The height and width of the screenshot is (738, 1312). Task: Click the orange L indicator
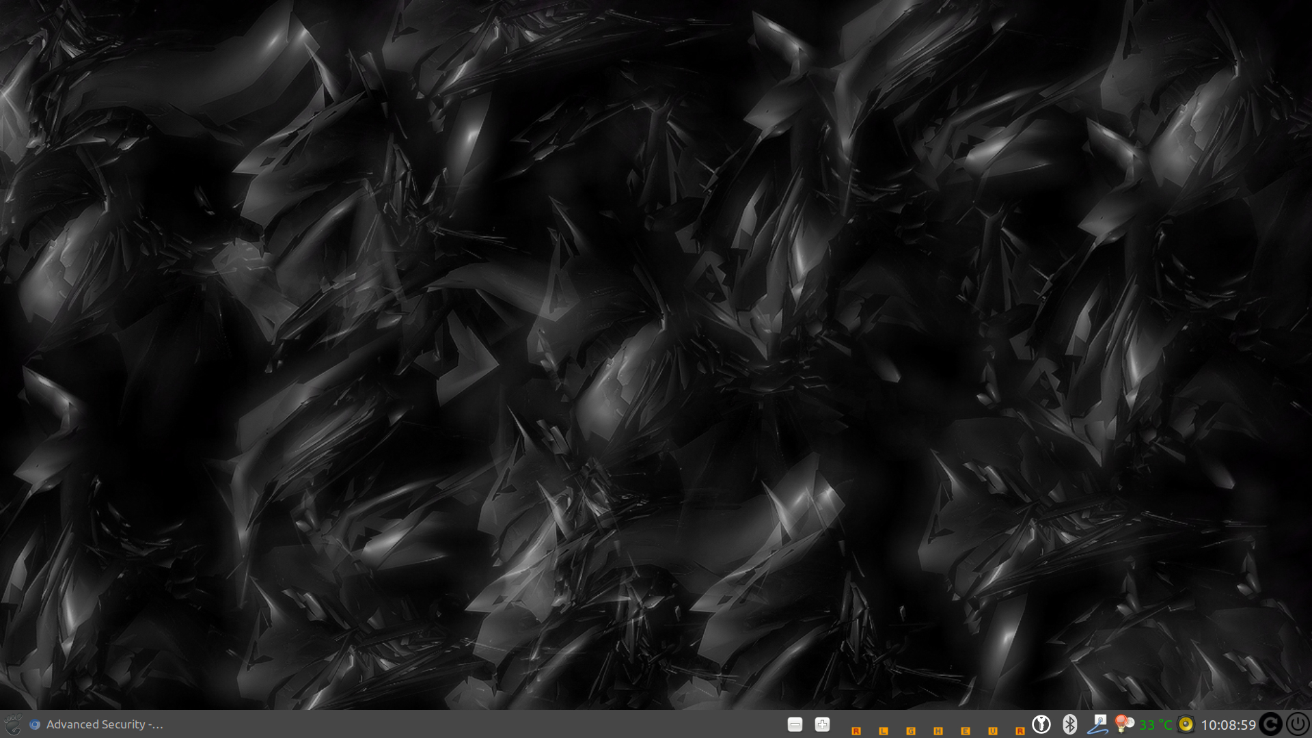[883, 730]
